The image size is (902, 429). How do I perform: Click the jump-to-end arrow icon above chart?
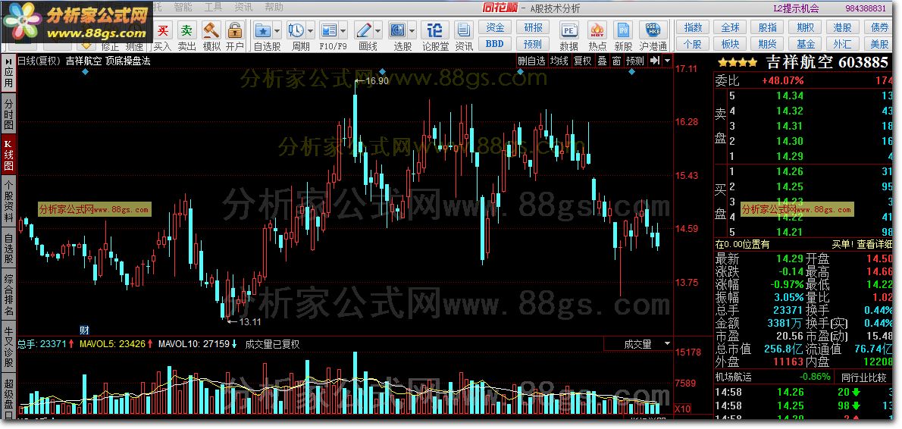click(655, 61)
